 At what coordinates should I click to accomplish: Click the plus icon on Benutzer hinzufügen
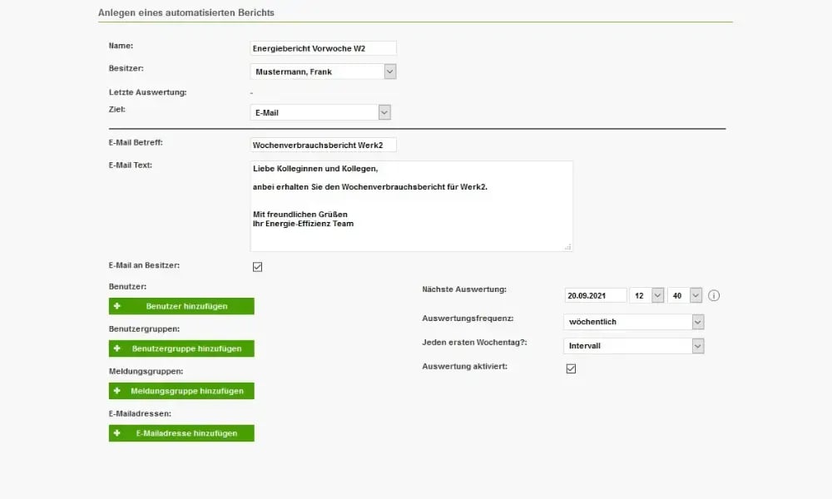[x=118, y=306]
